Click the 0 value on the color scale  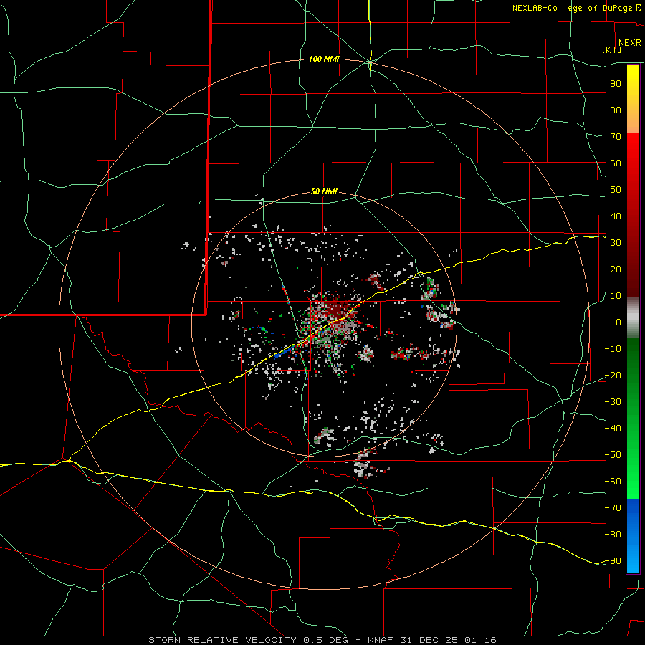click(x=618, y=322)
